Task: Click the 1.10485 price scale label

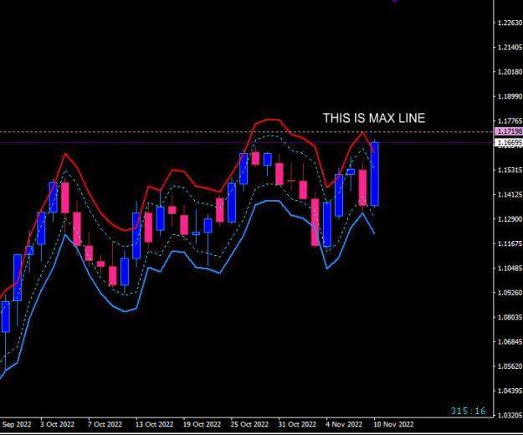Action: (510, 268)
